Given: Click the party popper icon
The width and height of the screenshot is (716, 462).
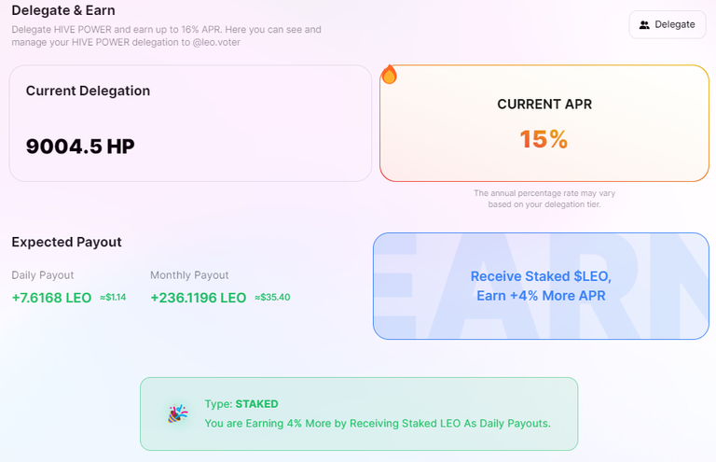Looking at the screenshot, I should pos(178,413).
